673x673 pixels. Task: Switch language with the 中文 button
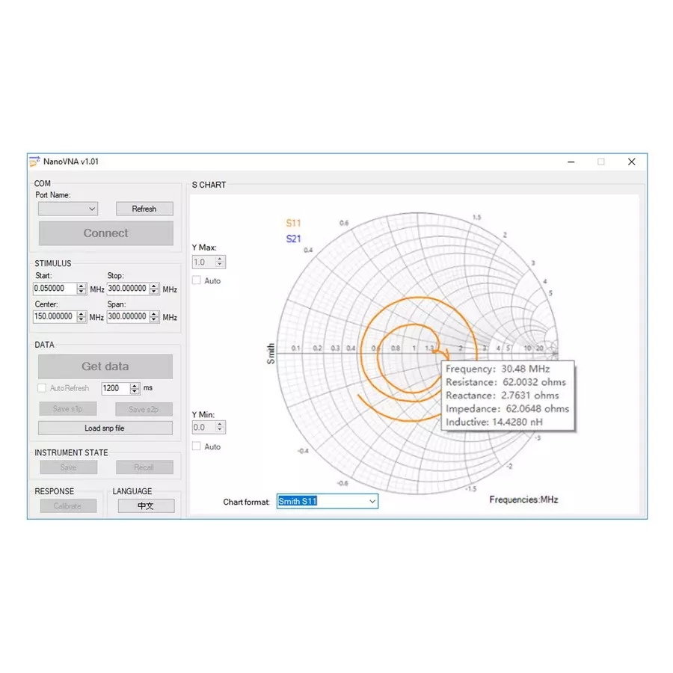[x=147, y=505]
